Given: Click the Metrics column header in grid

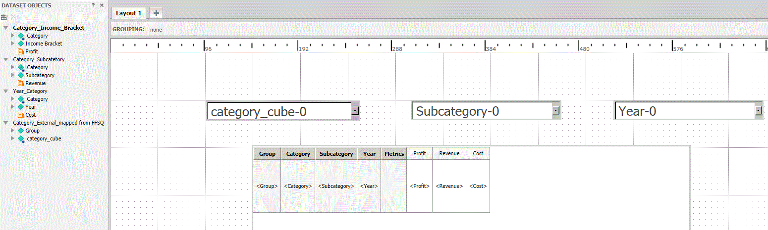Looking at the screenshot, I should coord(394,154).
